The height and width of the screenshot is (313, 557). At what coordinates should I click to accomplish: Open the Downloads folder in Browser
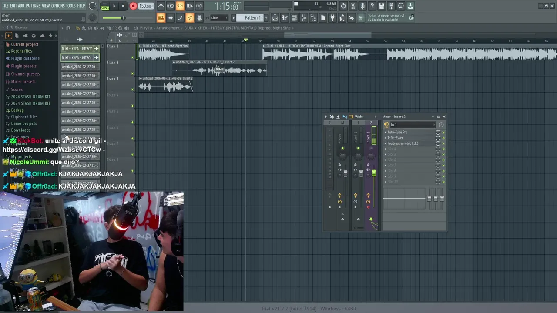(20, 130)
